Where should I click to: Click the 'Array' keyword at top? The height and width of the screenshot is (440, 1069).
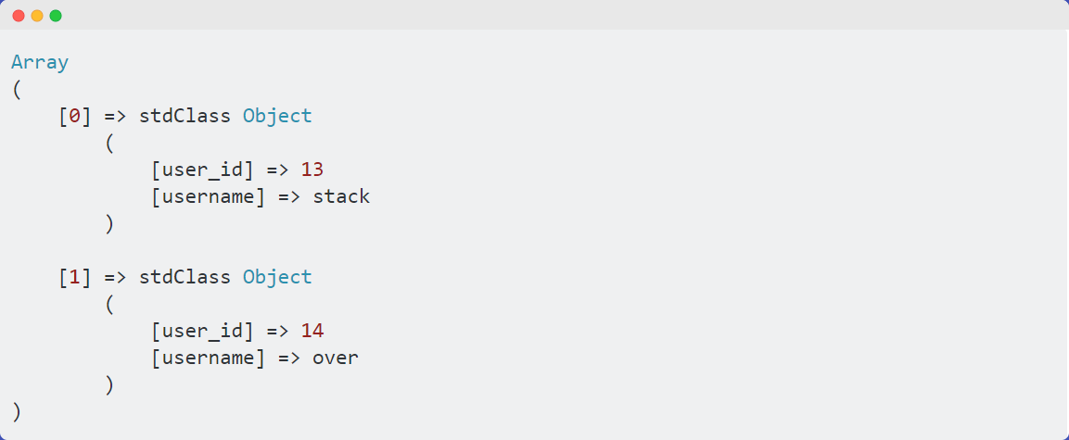pos(40,63)
